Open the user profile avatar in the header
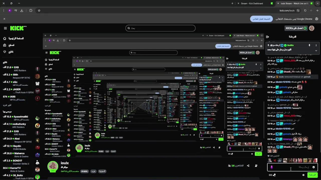 click(x=312, y=28)
